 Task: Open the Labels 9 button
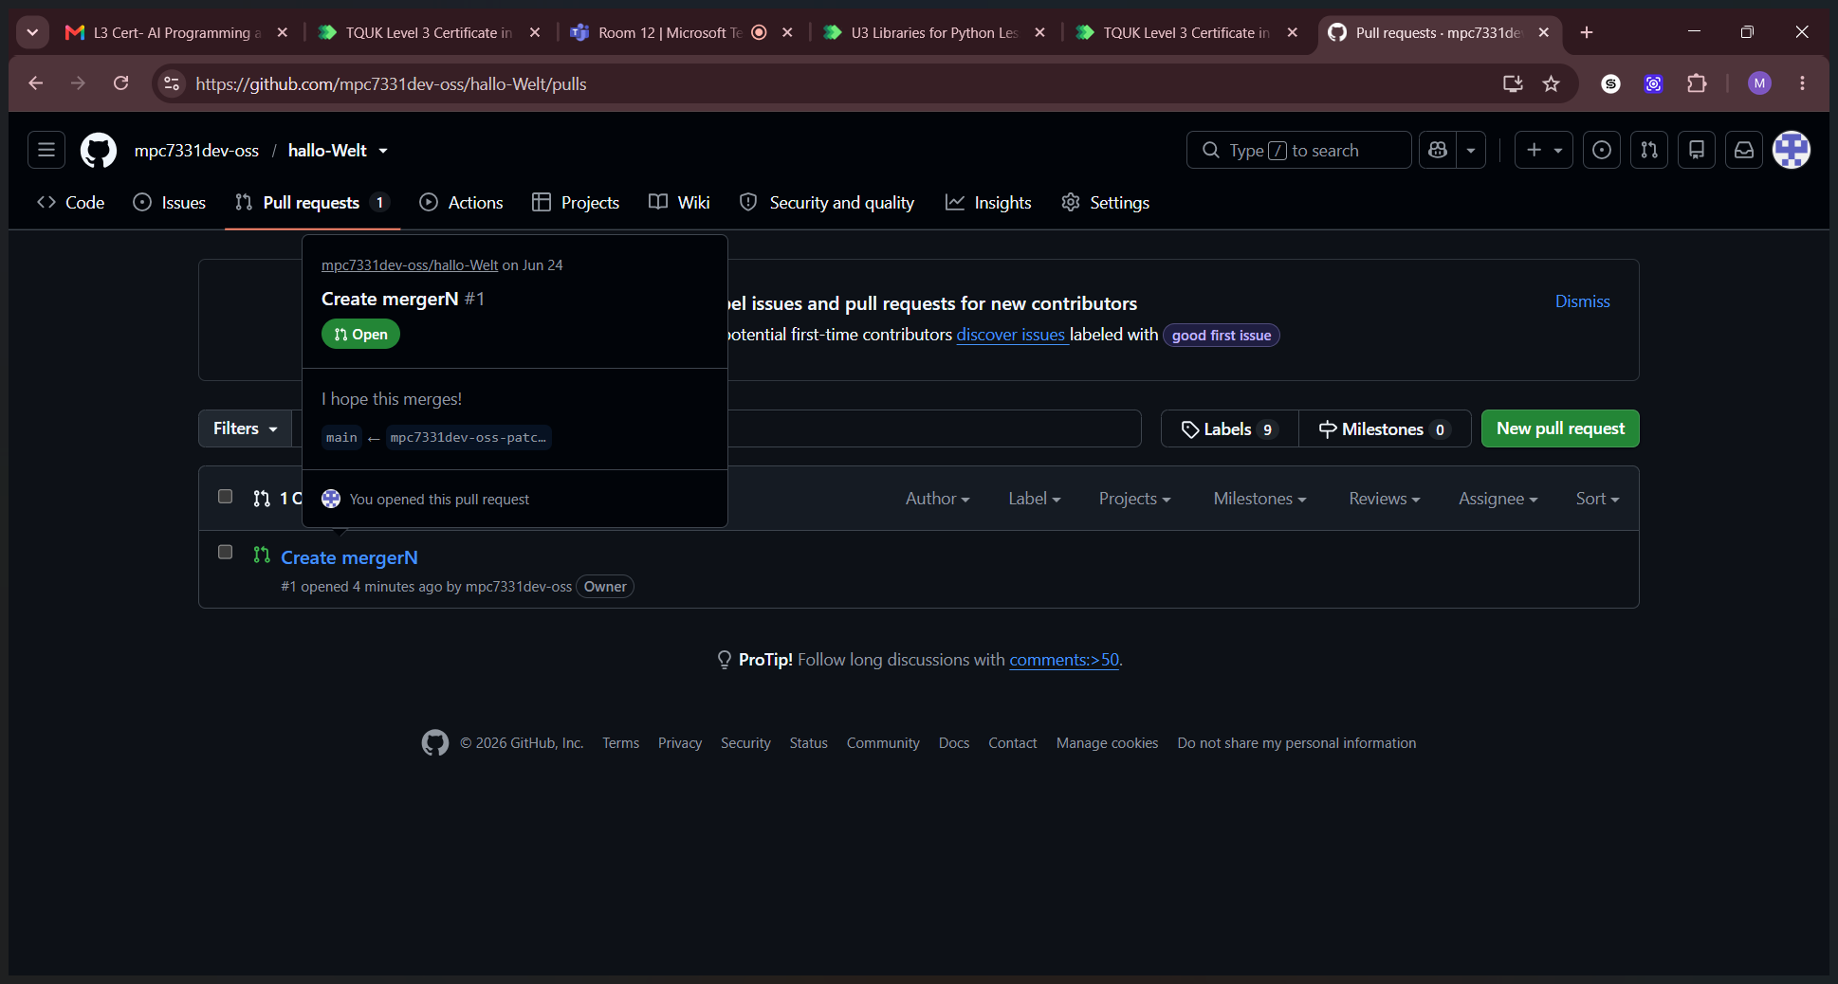[x=1229, y=429]
